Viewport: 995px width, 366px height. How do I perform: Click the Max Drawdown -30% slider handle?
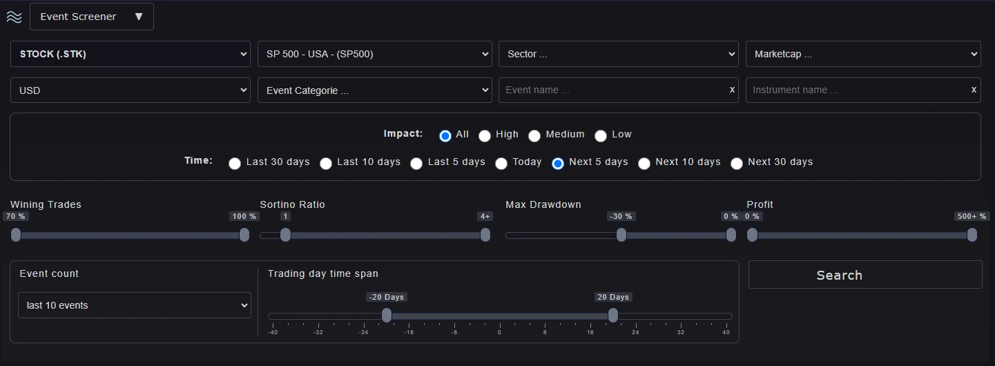click(x=621, y=235)
